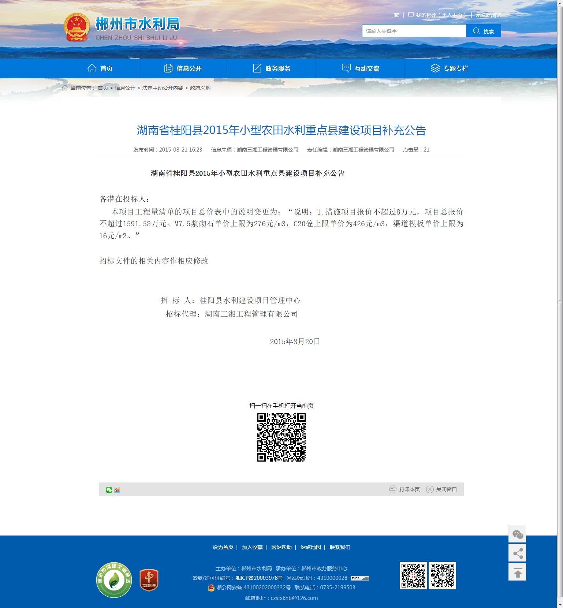The width and height of the screenshot is (563, 608).
Task: Click the national emblem logo in header
Action: [x=77, y=27]
